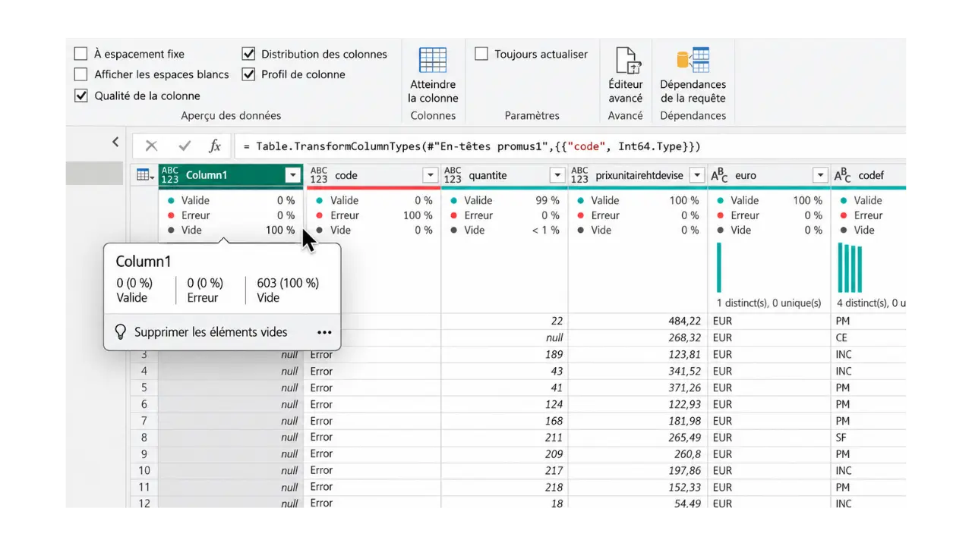Disable Distribution des colonnes
The width and height of the screenshot is (972, 546).
point(248,54)
